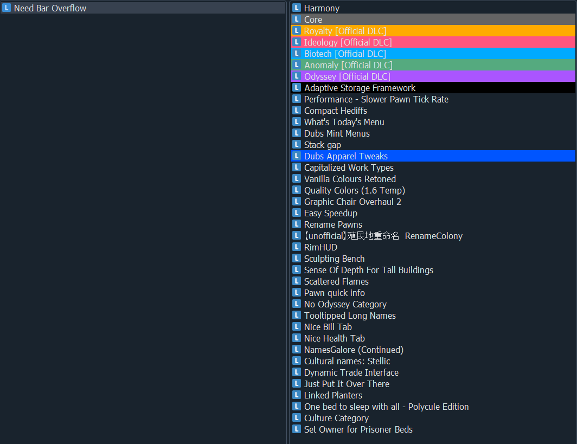The image size is (577, 444).
Task: Click L icon beside Scattered Flames
Action: pyautogui.click(x=297, y=281)
